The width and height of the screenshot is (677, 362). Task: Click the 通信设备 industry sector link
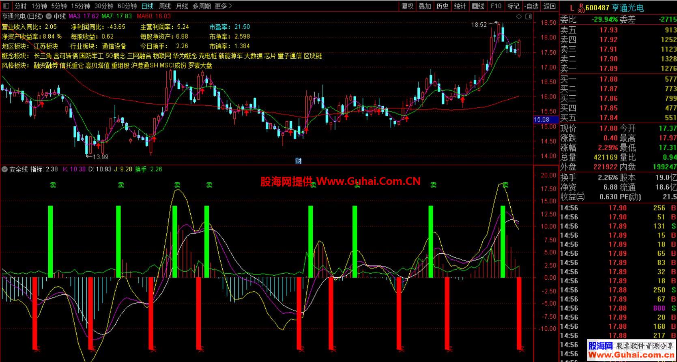pyautogui.click(x=114, y=46)
